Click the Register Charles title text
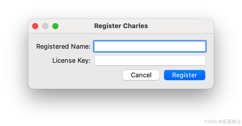 [x=121, y=26]
